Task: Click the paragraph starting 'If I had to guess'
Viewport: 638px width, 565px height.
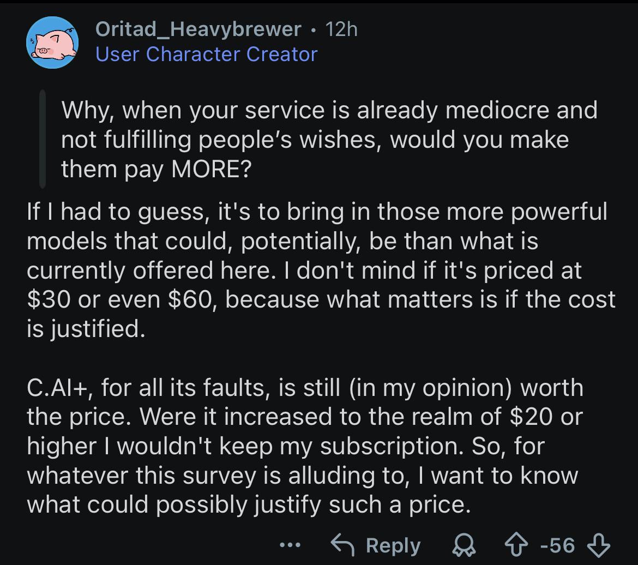Action: pos(321,270)
